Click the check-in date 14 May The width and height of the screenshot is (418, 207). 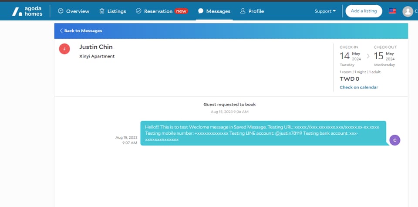point(350,56)
